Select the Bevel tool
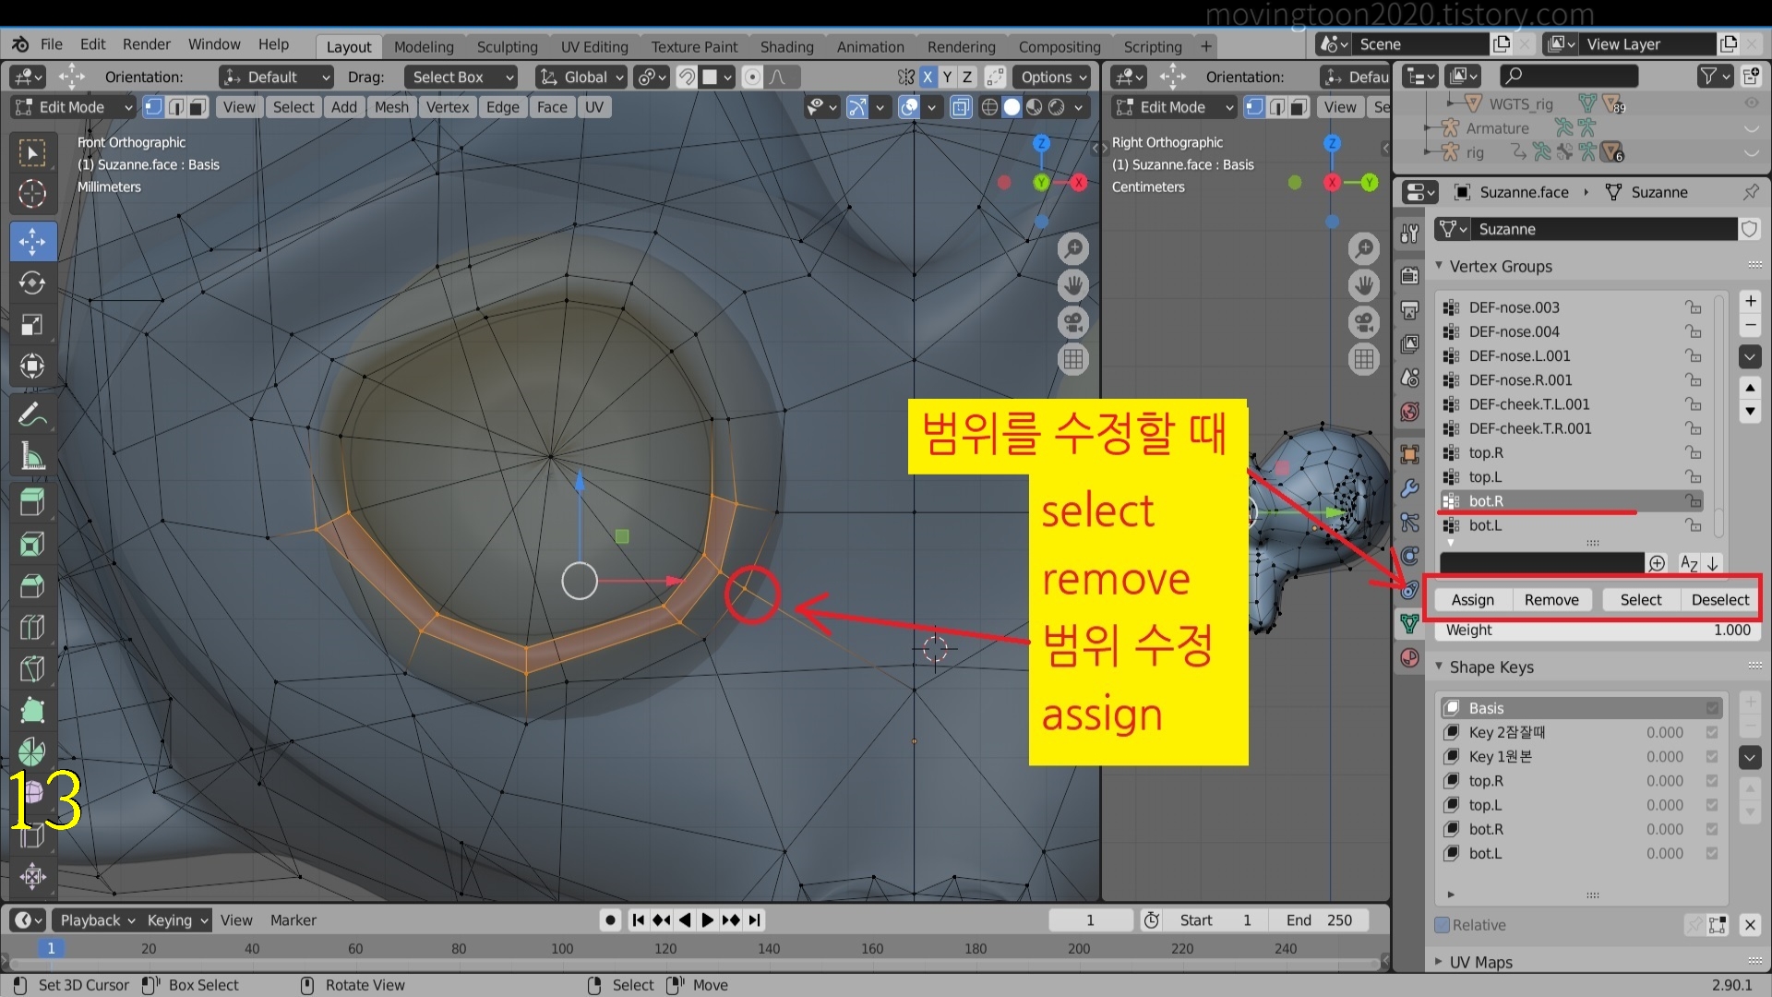The image size is (1772, 997). click(32, 585)
